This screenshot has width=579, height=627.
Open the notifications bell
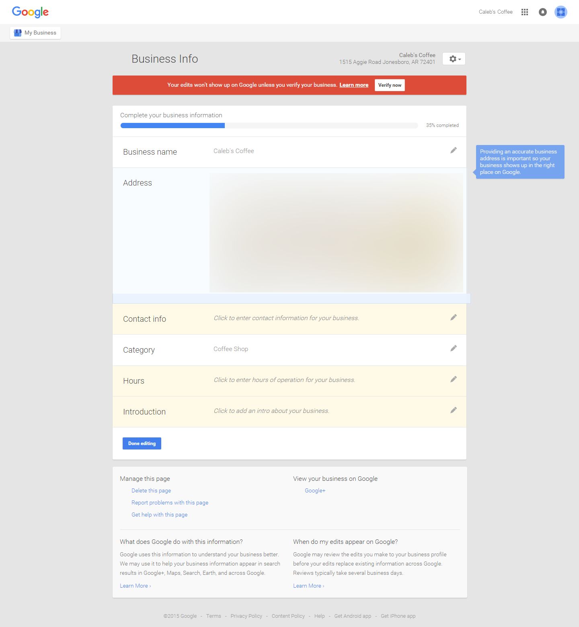(542, 12)
